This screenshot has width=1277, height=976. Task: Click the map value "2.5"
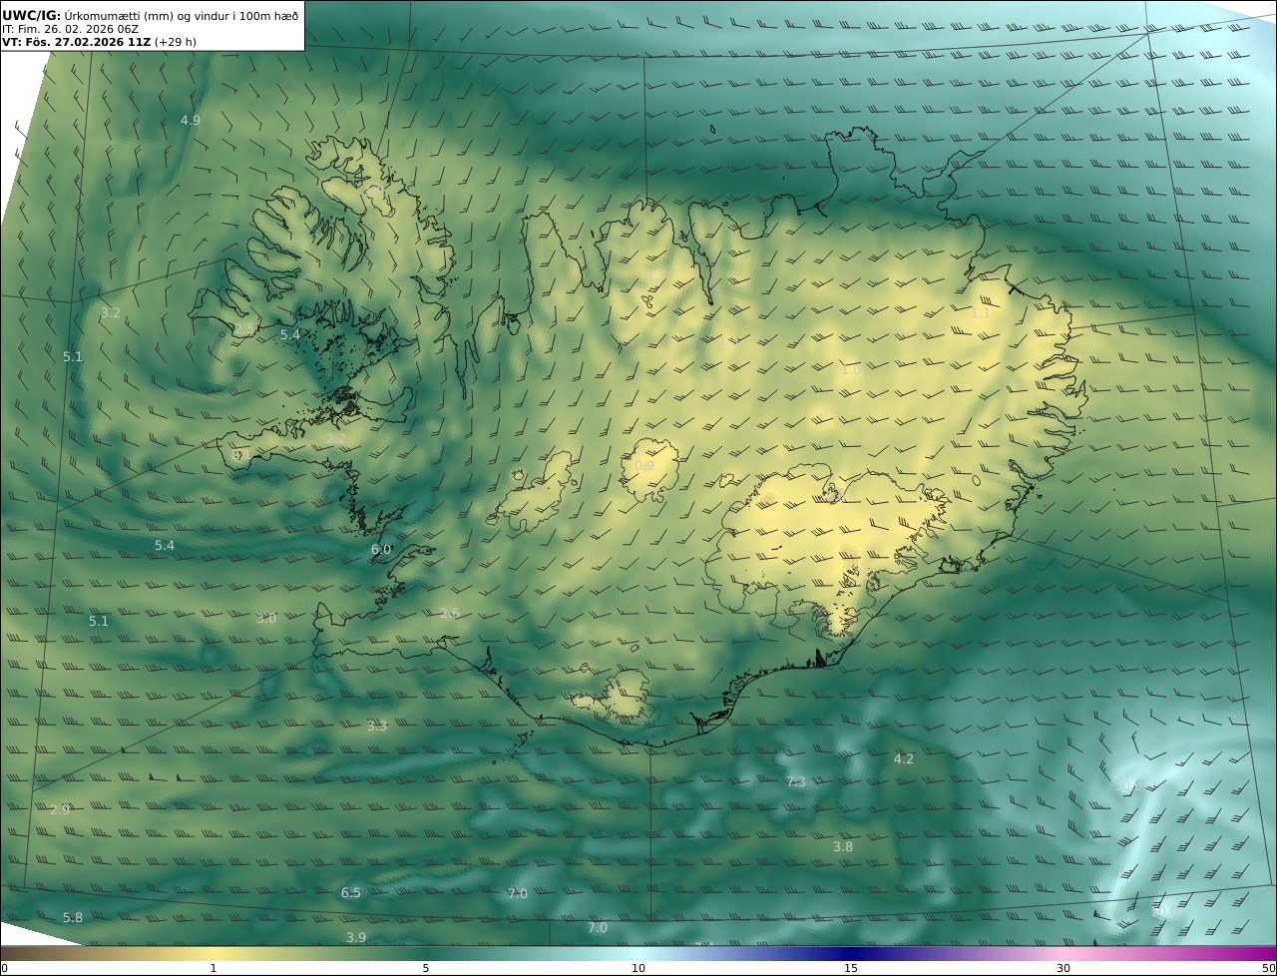click(x=243, y=328)
